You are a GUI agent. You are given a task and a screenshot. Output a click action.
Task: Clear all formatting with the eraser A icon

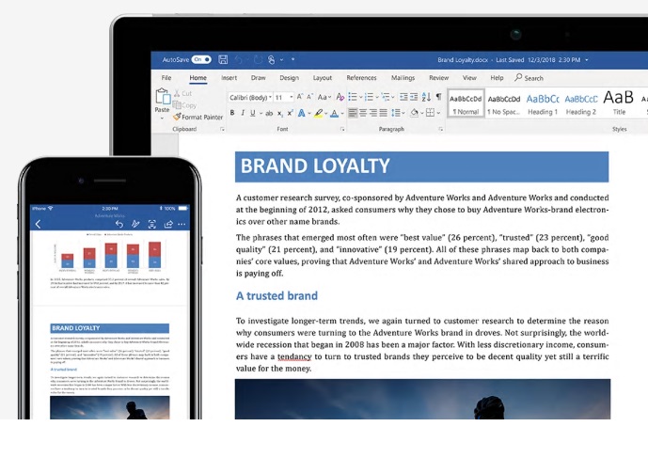(340, 97)
